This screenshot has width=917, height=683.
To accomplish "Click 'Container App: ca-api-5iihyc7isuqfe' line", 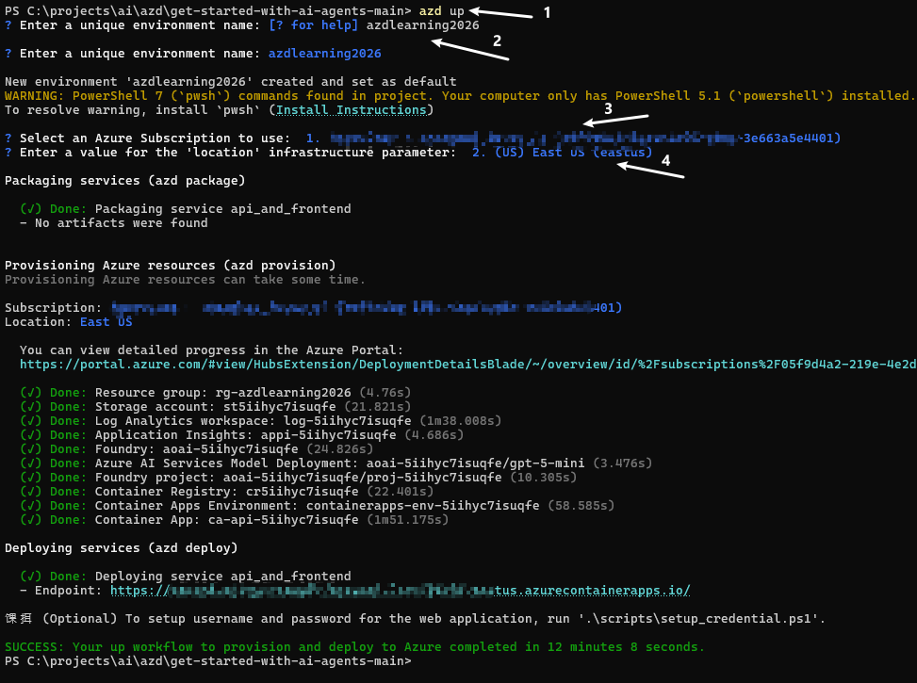I will click(234, 519).
